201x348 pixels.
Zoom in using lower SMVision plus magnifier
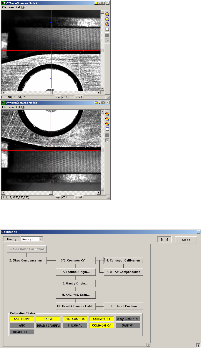[x=107, y=114]
